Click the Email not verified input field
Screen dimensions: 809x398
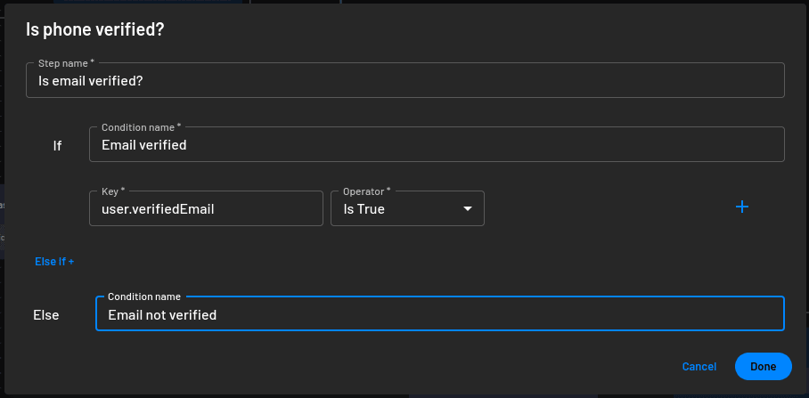(x=439, y=313)
